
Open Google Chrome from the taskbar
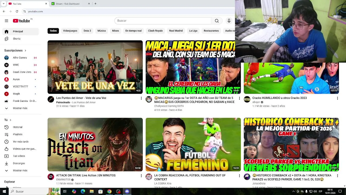(x=109, y=191)
